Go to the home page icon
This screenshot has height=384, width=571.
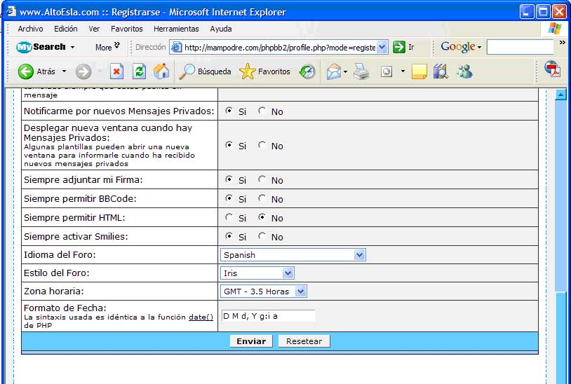pyautogui.click(x=161, y=71)
